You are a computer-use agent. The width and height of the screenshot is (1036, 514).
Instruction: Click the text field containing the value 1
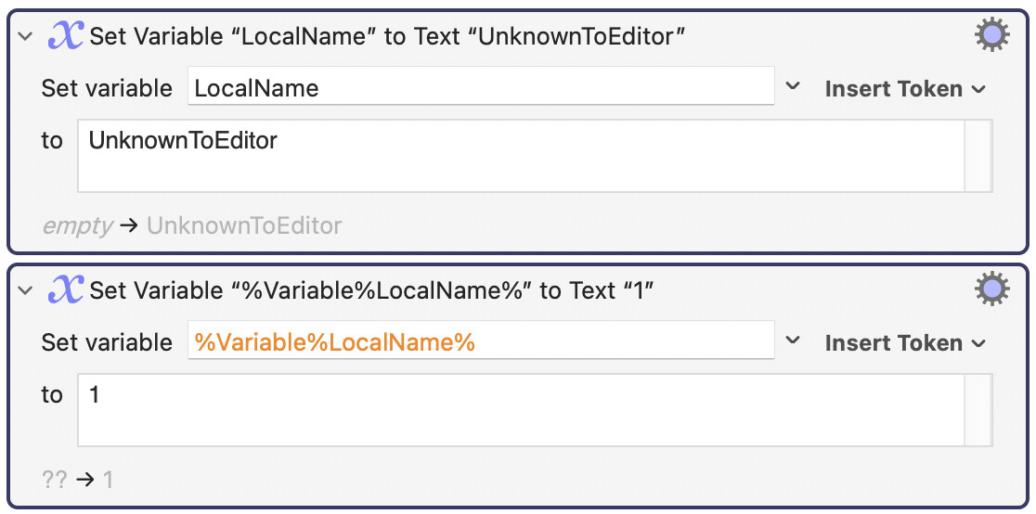point(520,409)
